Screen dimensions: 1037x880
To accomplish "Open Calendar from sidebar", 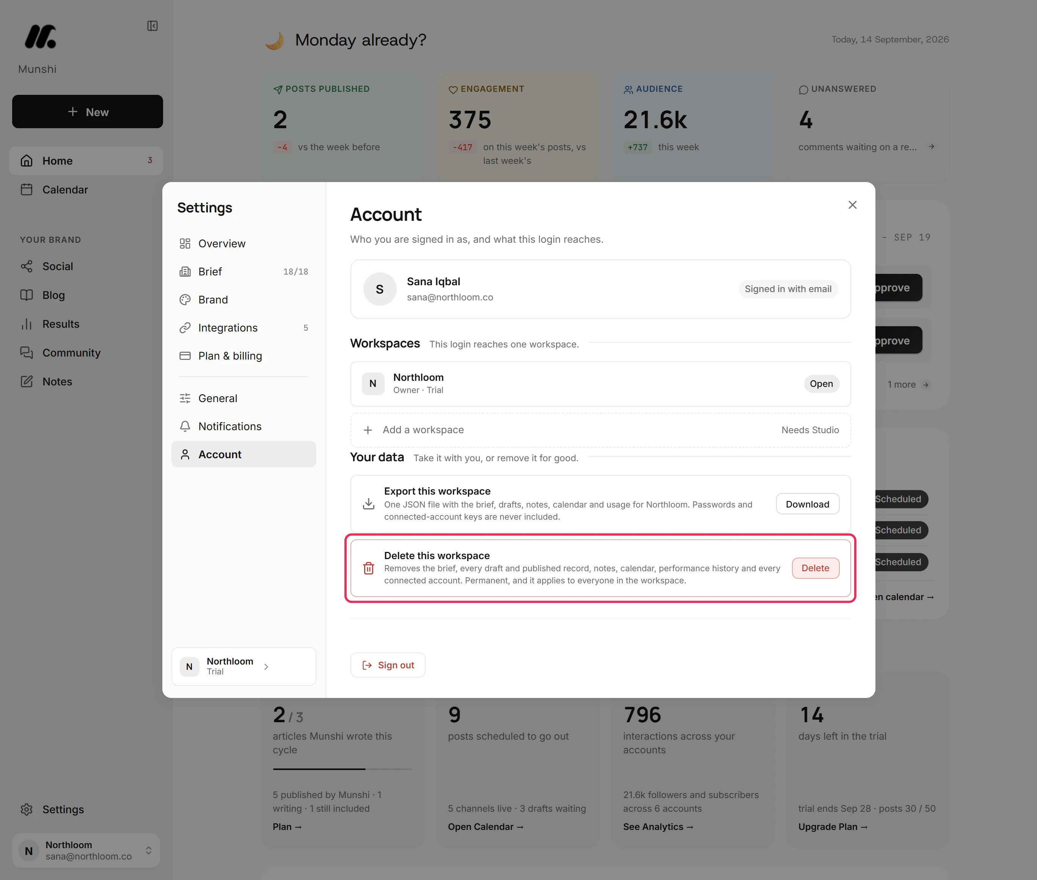I will click(86, 190).
